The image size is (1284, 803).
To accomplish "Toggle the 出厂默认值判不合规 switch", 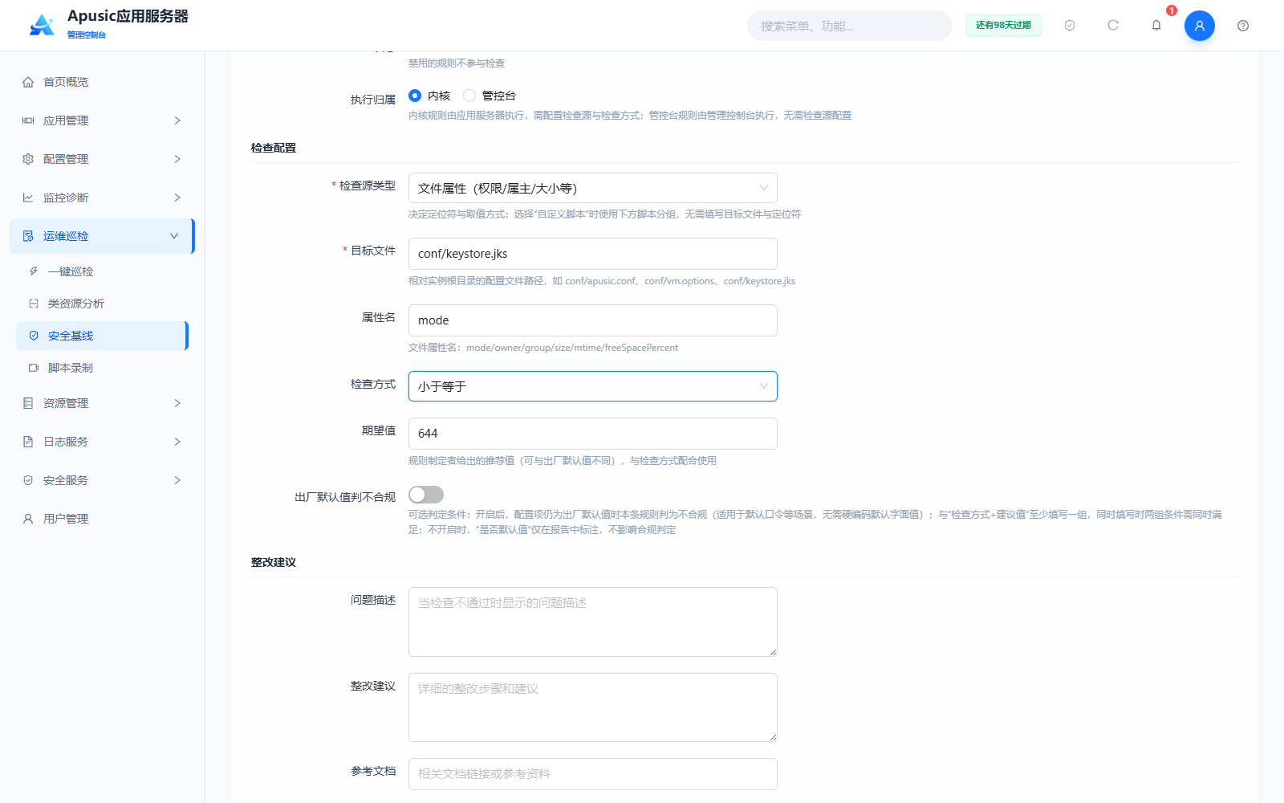I will click(x=426, y=495).
